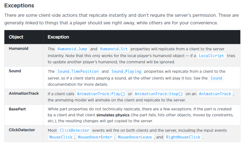This screenshot has width=245, height=152.
Task: Click the AnimationTrack:Stop() function link
Action: coord(159,94)
